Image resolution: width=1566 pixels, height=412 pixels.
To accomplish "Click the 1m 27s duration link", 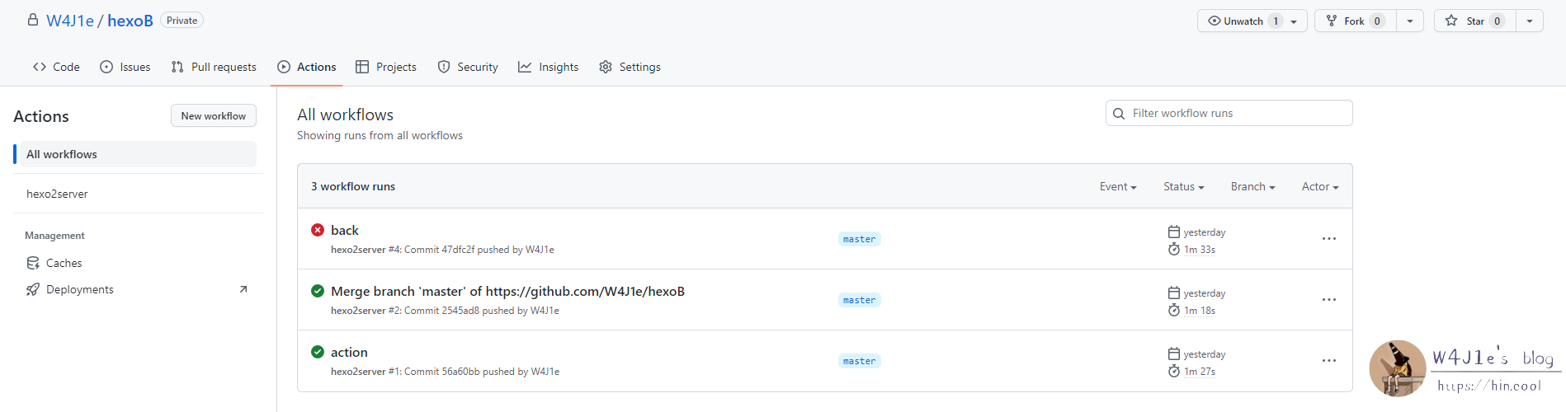I will 1200,372.
